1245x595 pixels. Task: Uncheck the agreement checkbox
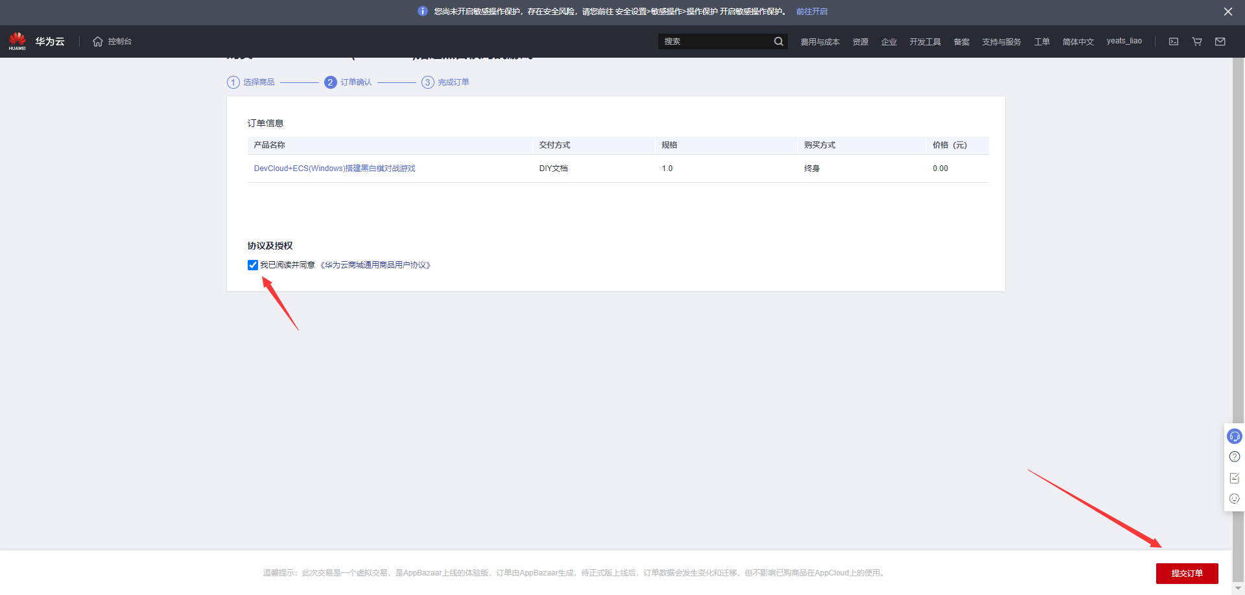(253, 265)
